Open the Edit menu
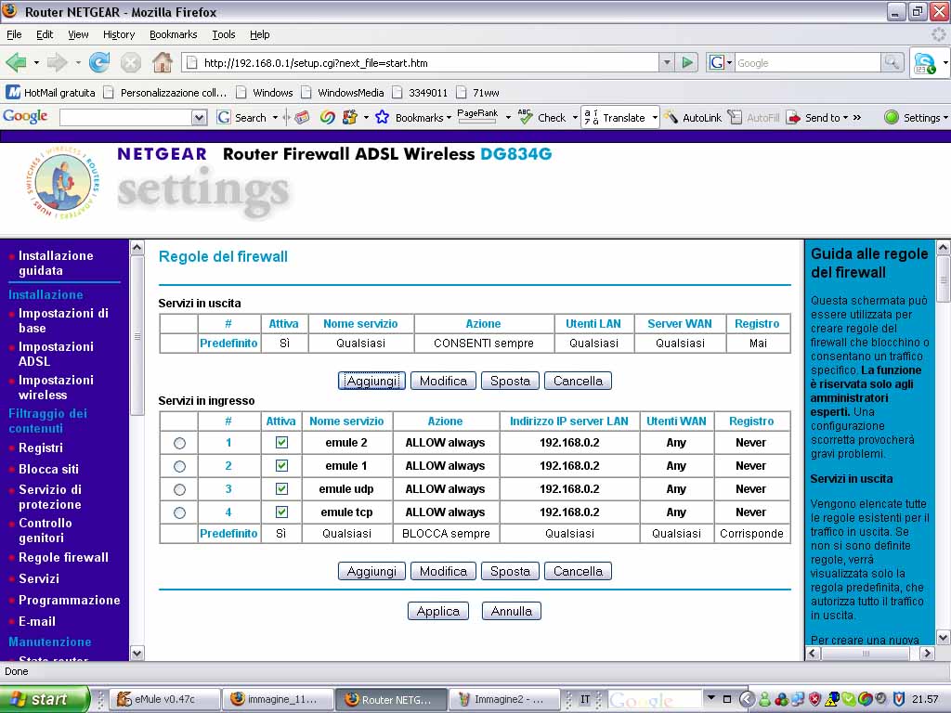This screenshot has width=951, height=713. [45, 34]
